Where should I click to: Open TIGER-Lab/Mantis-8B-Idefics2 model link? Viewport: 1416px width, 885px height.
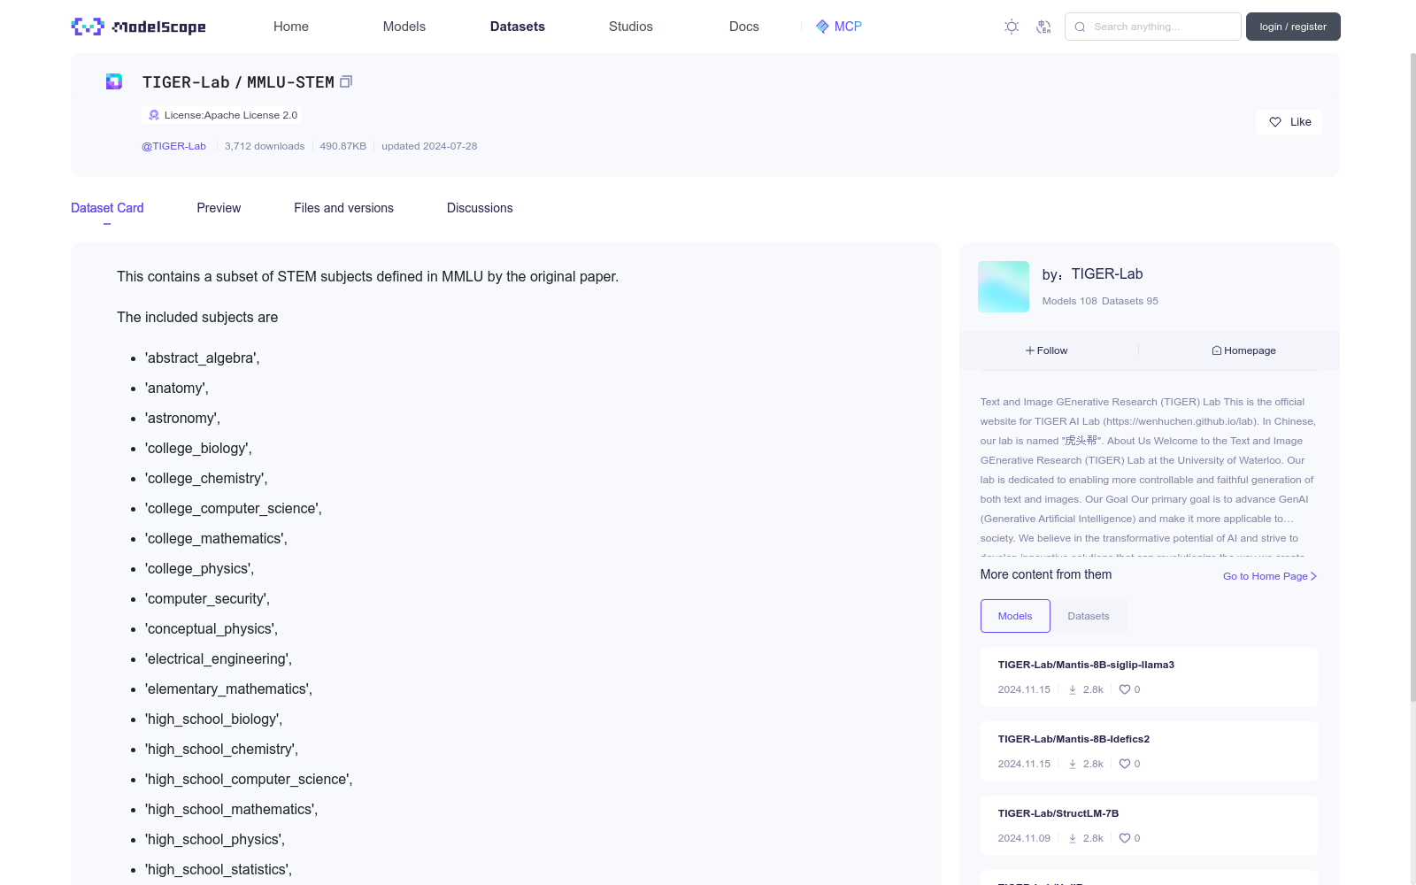click(x=1074, y=739)
